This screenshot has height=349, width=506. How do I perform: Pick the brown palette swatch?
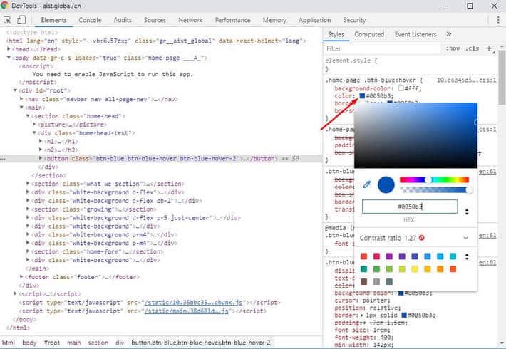[x=363, y=281]
